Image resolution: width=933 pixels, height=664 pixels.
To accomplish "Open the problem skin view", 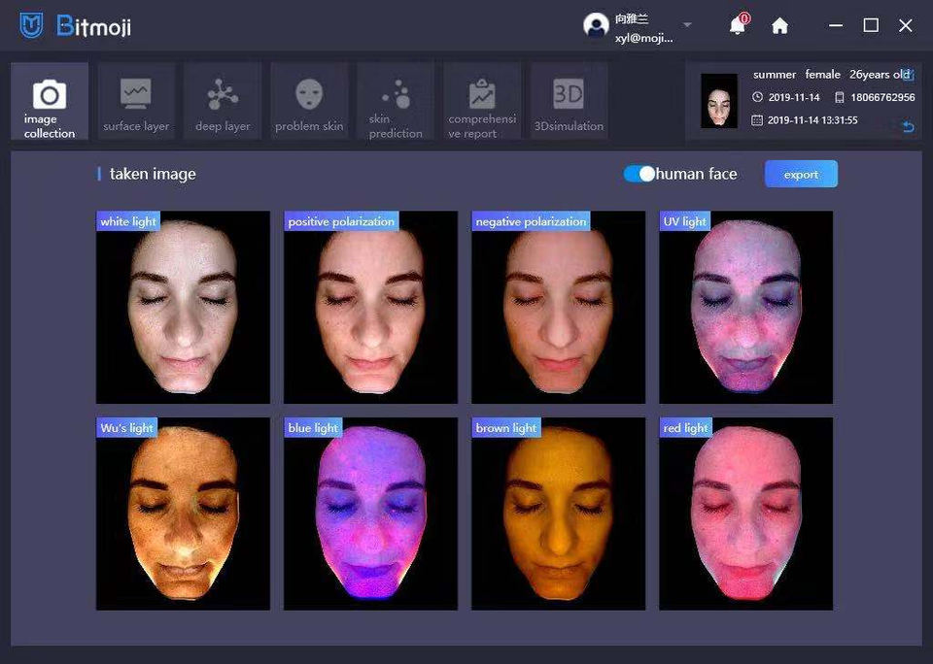I will point(309,102).
